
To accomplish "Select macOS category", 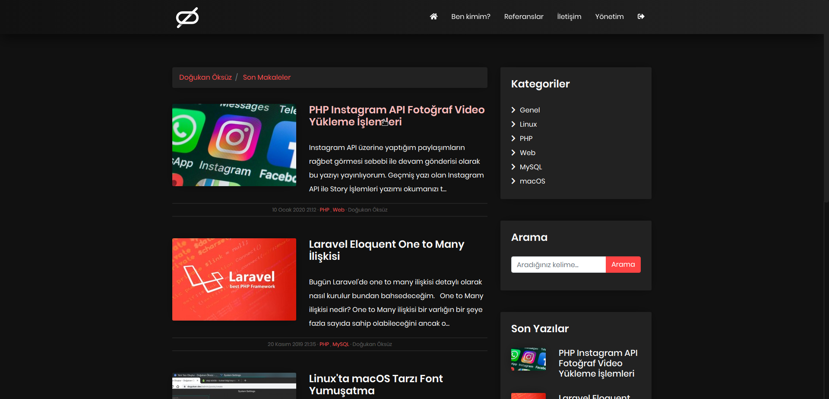I will (532, 181).
